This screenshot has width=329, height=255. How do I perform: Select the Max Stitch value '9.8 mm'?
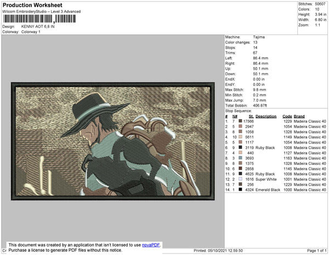pos(259,90)
